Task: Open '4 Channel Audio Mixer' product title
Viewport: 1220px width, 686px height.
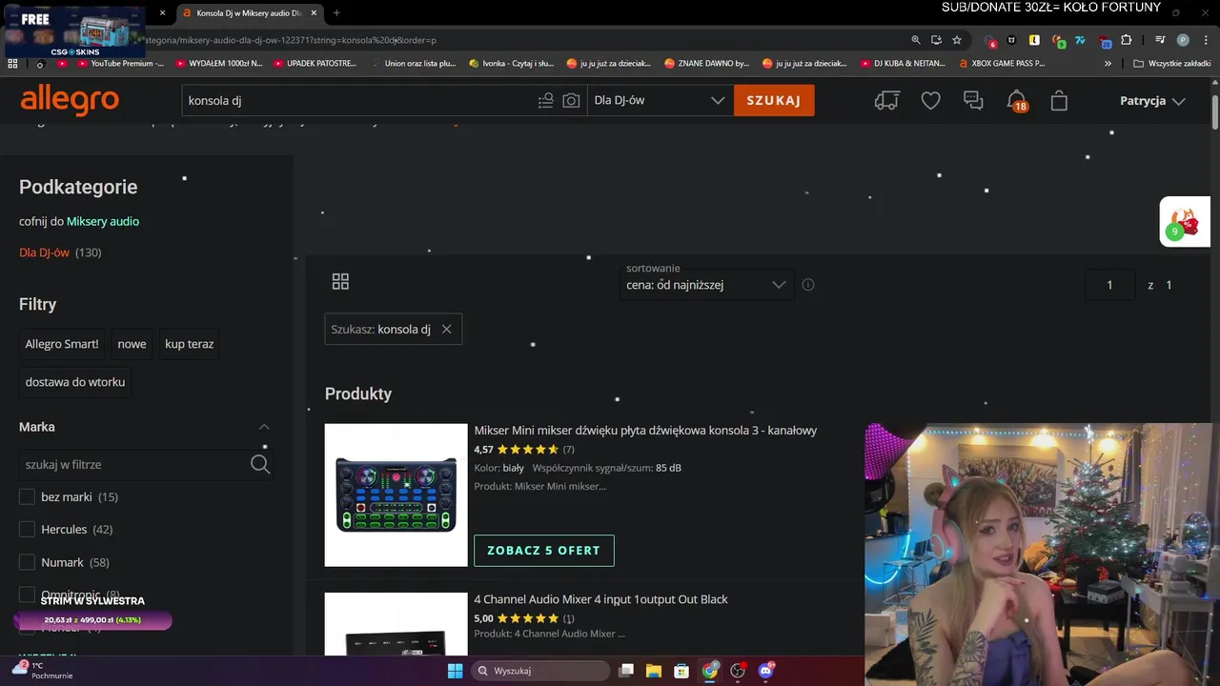Action: 600,599
